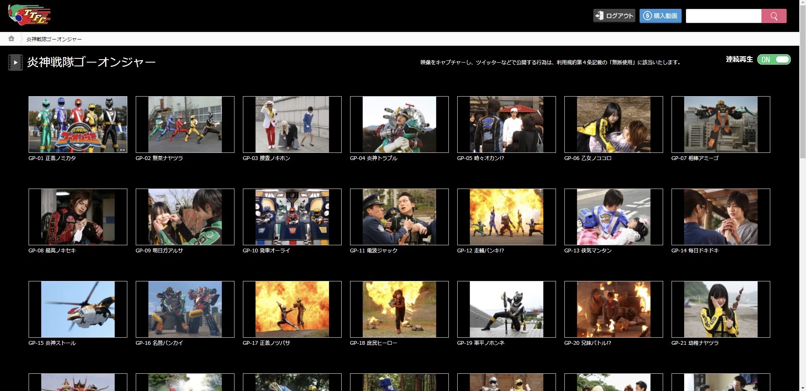Viewport: 806px width, 391px height.
Task: Open 炎神戦隊ゴーオンジャー breadcrumb link
Action: (x=54, y=39)
